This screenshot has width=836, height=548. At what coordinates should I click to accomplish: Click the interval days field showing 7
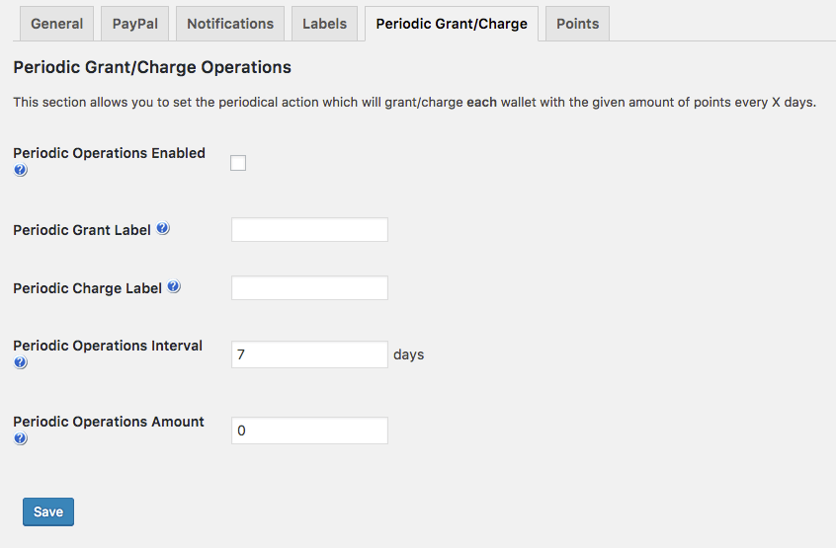pyautogui.click(x=309, y=354)
